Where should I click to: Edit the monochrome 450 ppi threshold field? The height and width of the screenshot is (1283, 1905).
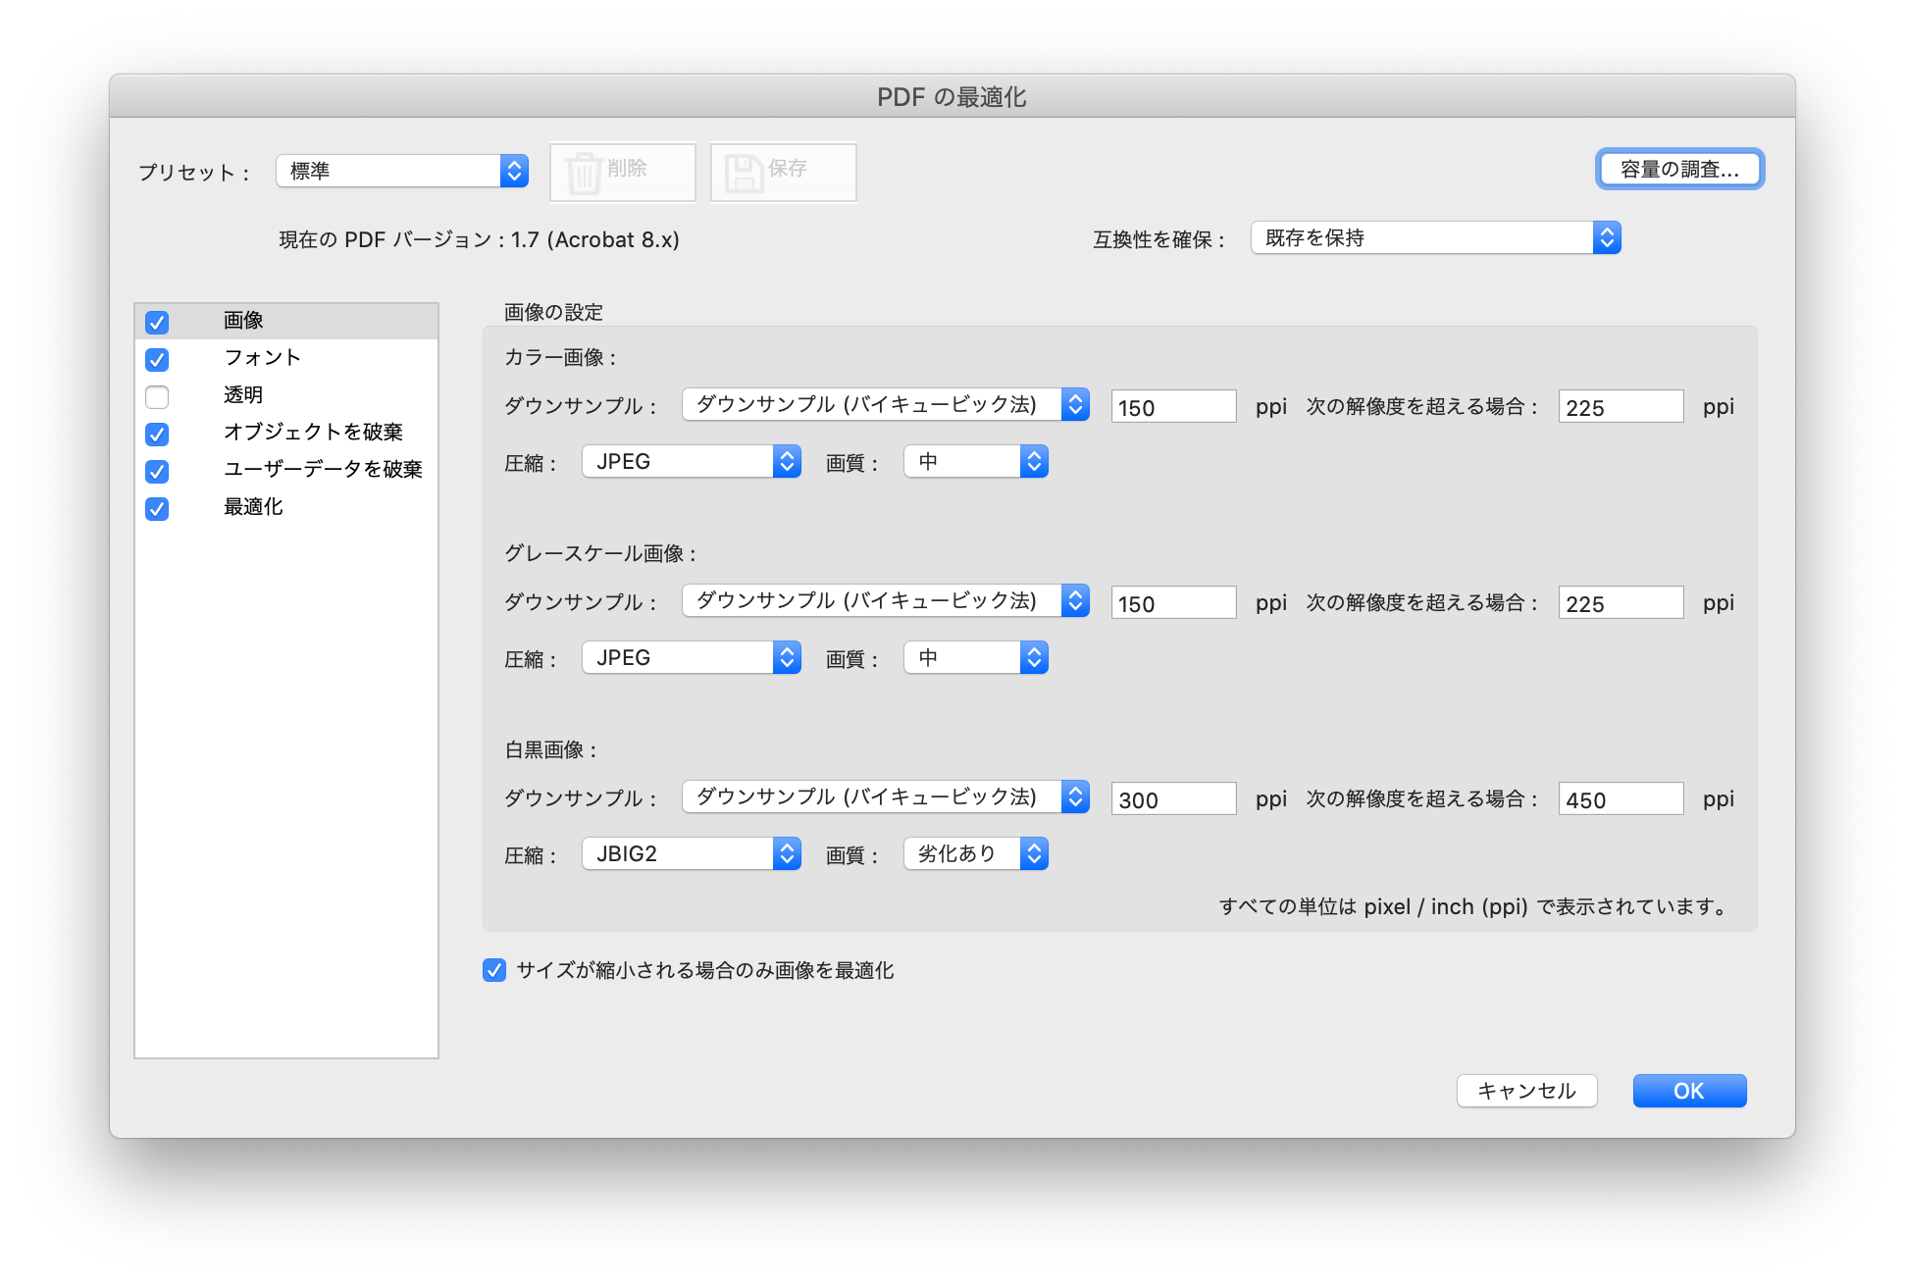click(1621, 798)
